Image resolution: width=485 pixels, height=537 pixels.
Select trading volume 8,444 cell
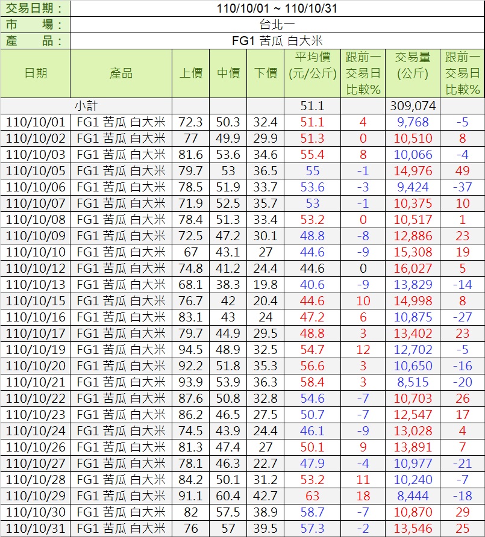[x=412, y=496]
